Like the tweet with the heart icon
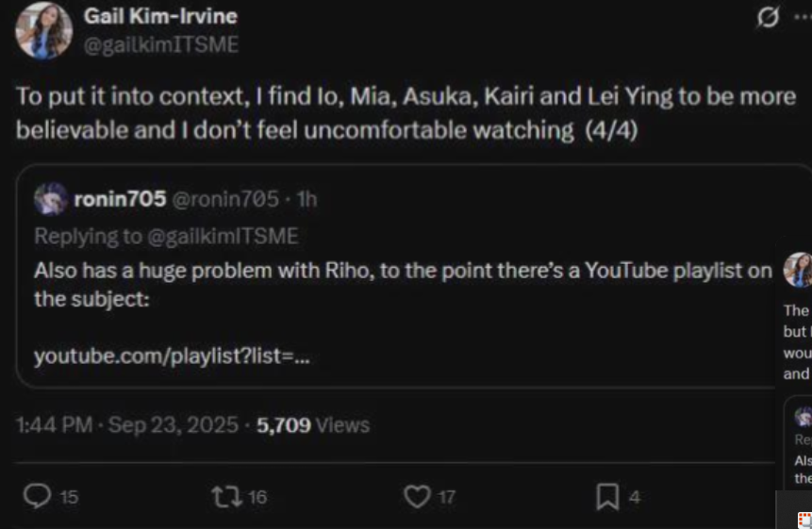 click(x=417, y=496)
